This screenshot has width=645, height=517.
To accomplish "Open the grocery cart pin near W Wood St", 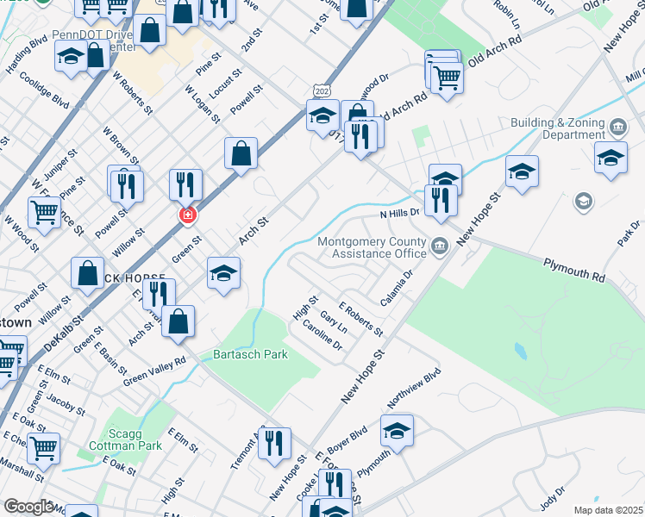I will 45,214.
